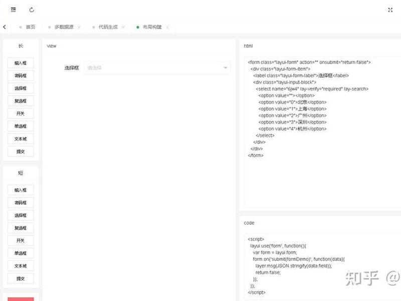Close the 多数据源 tab
401x301 pixels.
[79, 27]
